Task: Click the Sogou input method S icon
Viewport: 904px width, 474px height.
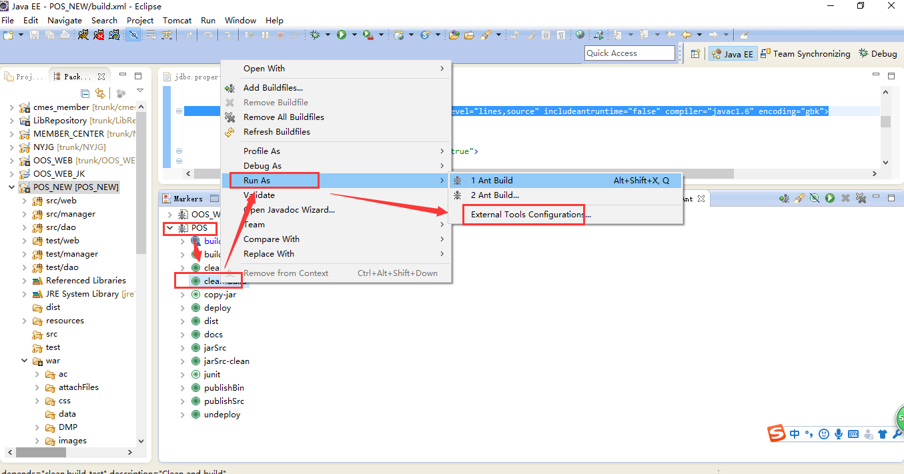Action: click(777, 433)
